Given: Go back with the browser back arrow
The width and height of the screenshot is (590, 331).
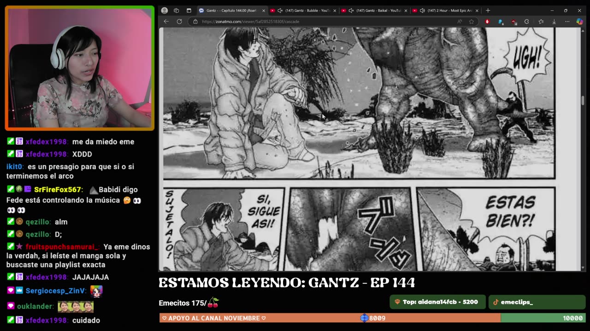Looking at the screenshot, I should tap(166, 22).
